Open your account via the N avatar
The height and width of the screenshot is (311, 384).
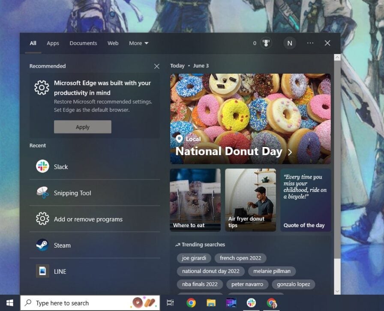[x=290, y=43]
